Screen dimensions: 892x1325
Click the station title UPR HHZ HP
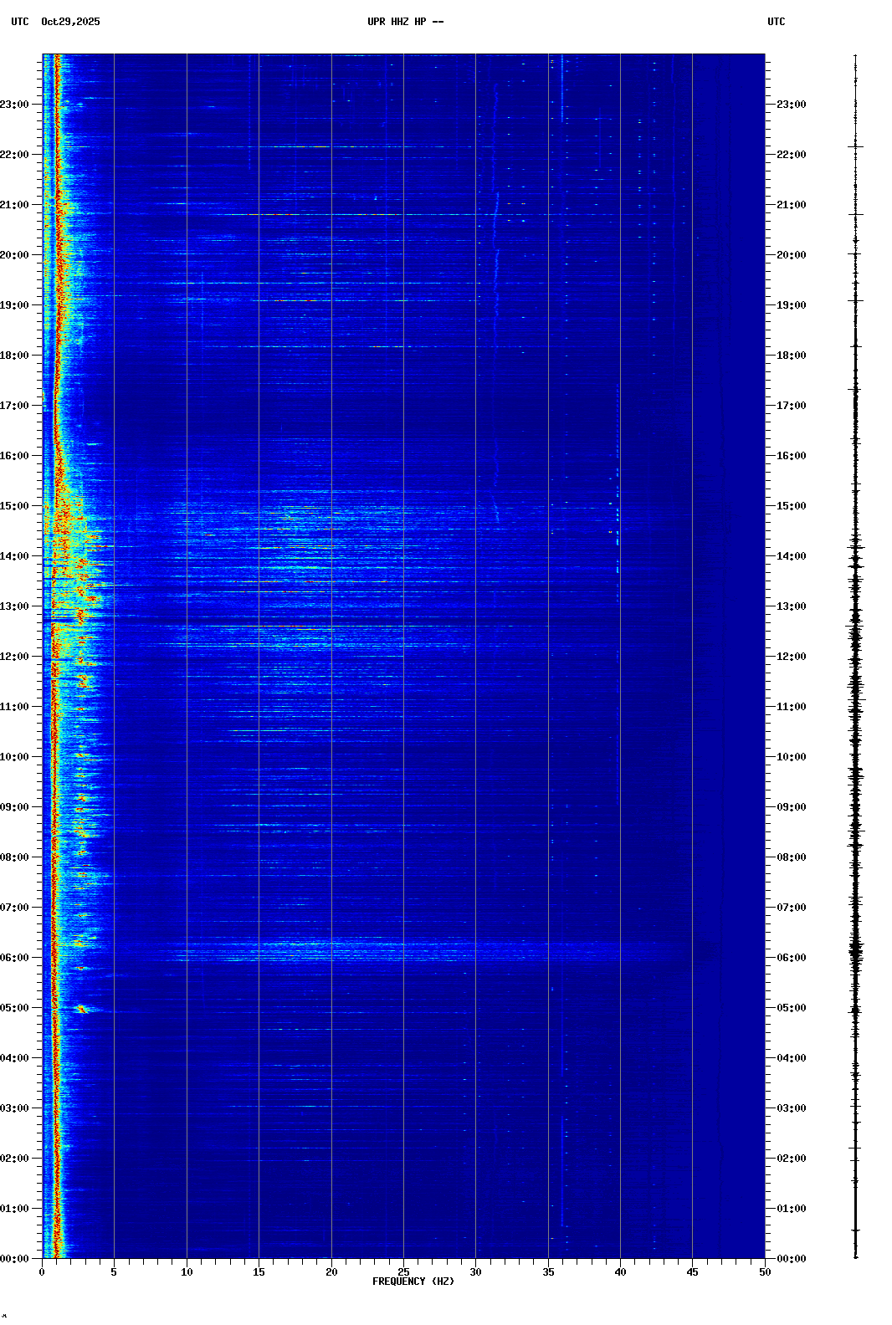click(405, 22)
